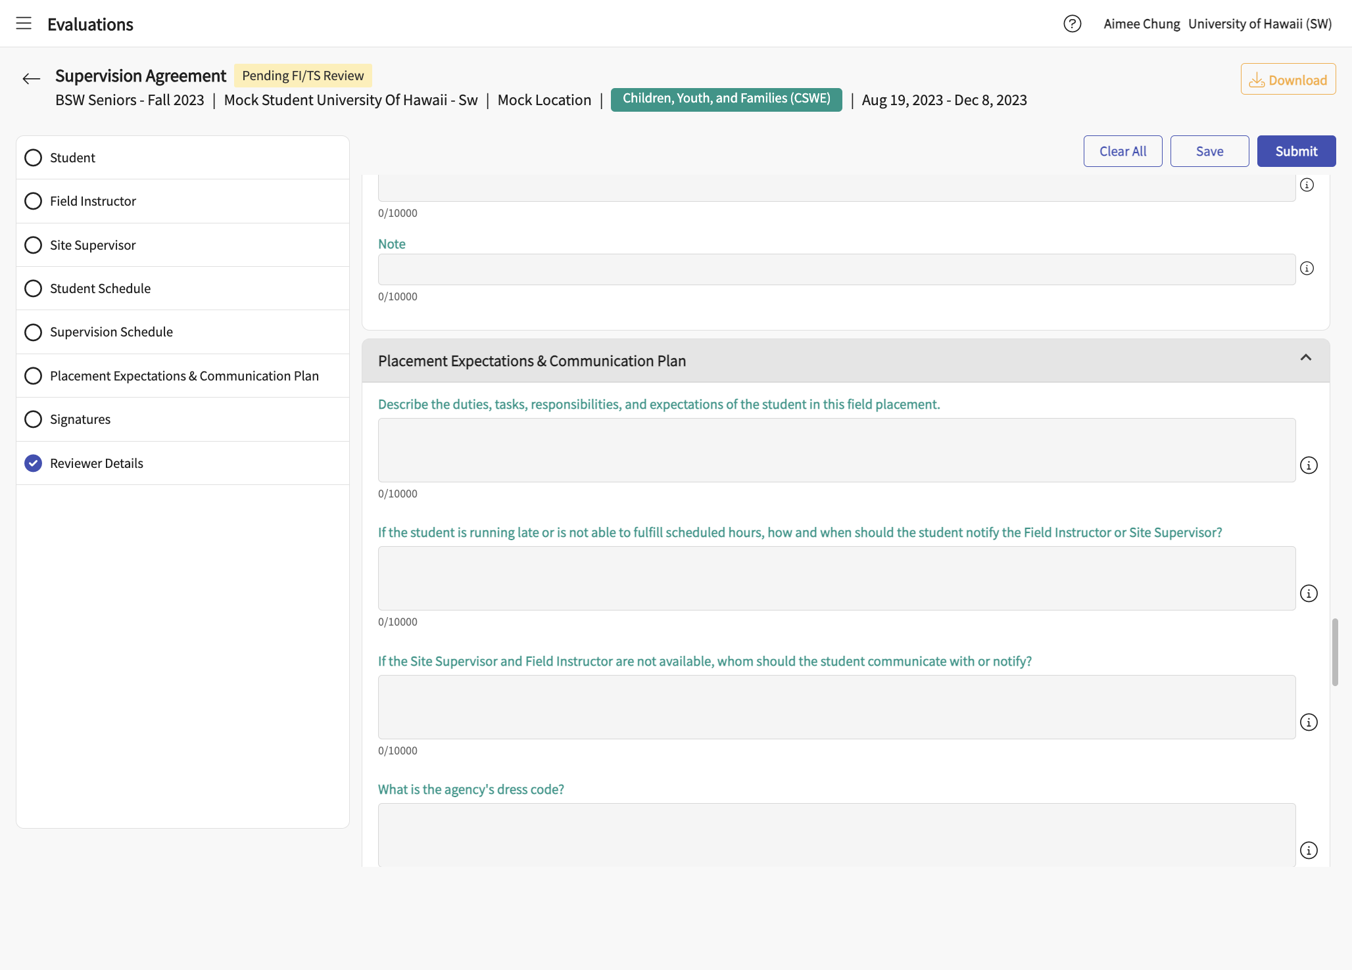Screen dimensions: 1352x970
Task: Select the Student section circle
Action: [33, 158]
